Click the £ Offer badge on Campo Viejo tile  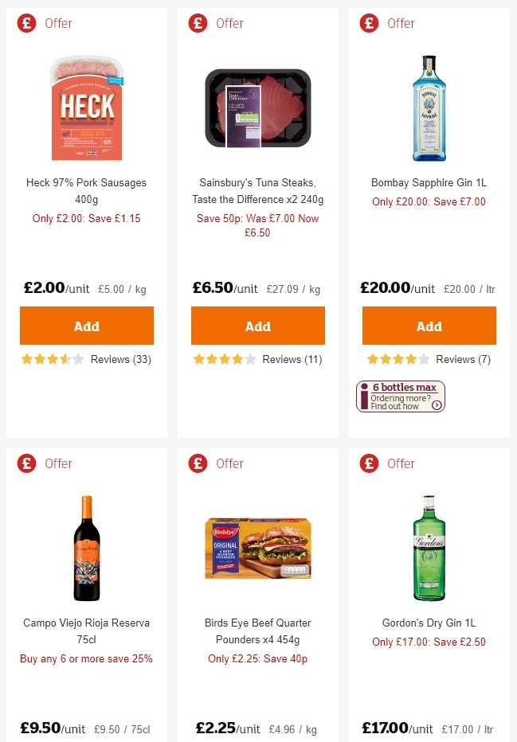pos(25,463)
